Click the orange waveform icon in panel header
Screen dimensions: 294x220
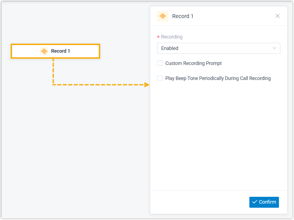coord(163,16)
